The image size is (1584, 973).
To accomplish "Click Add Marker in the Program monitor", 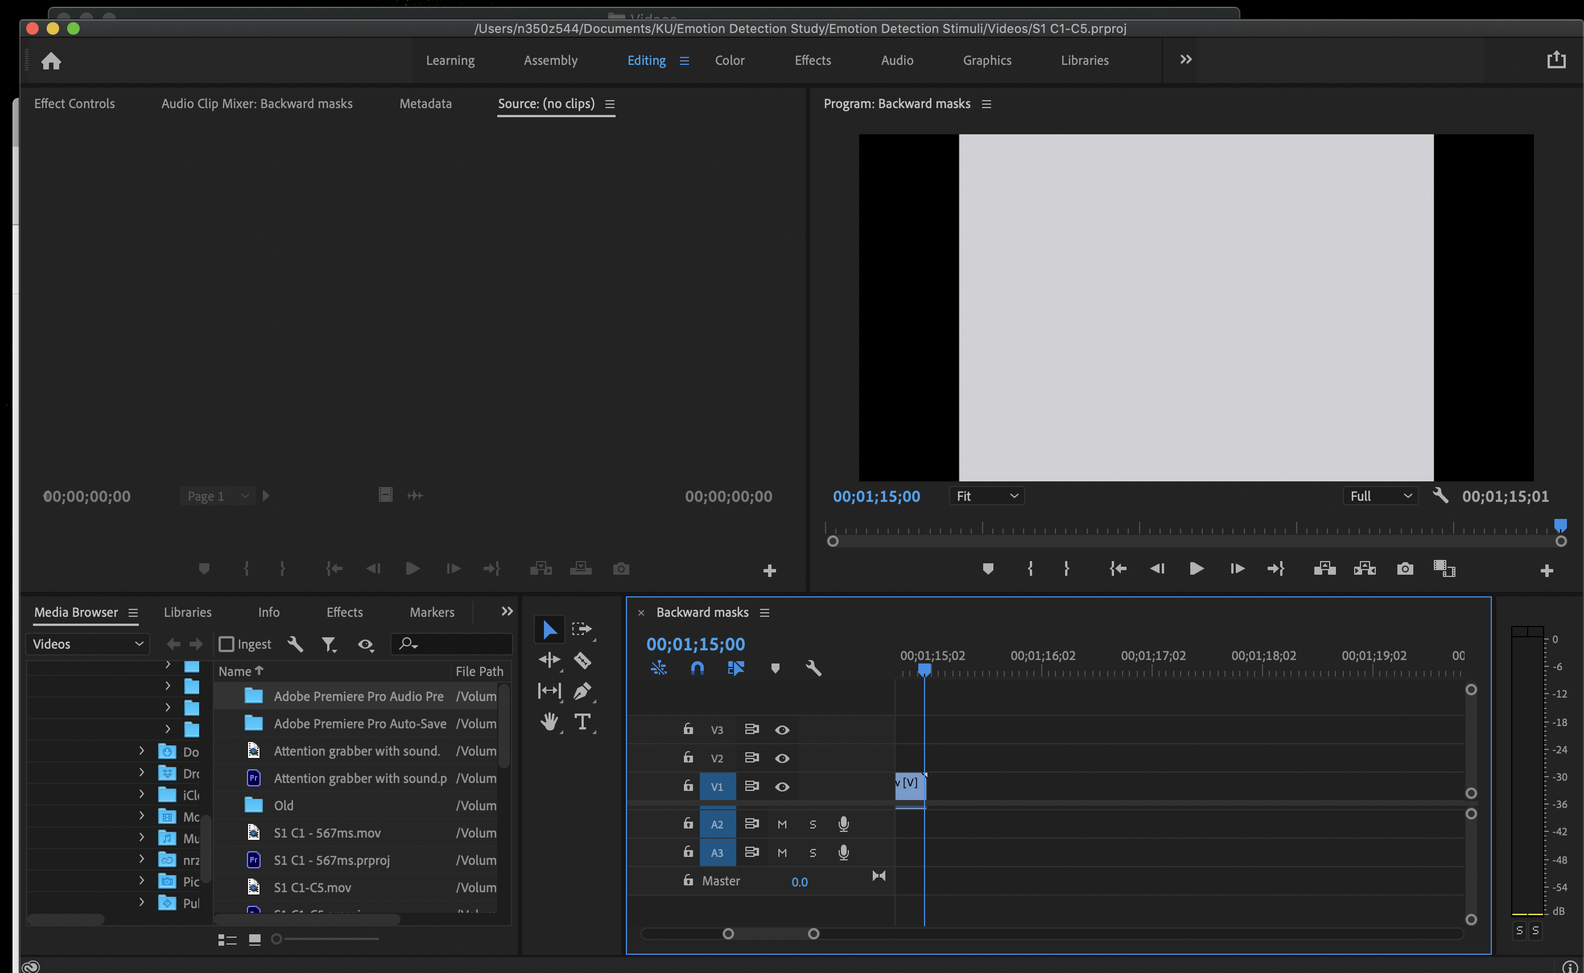I will 988,568.
